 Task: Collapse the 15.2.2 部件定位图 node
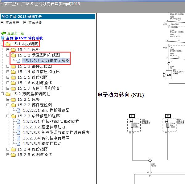pyautogui.click(x=8, y=105)
